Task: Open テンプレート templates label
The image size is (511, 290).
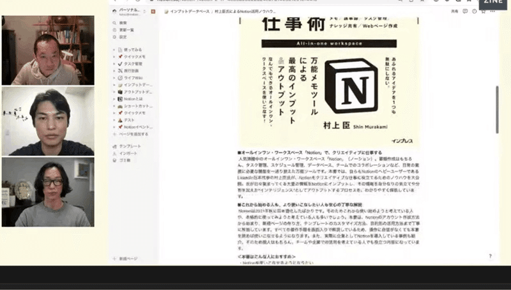Action: point(130,146)
